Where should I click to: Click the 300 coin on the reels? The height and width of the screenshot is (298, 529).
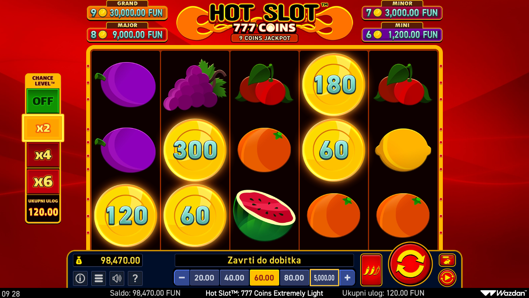click(195, 150)
